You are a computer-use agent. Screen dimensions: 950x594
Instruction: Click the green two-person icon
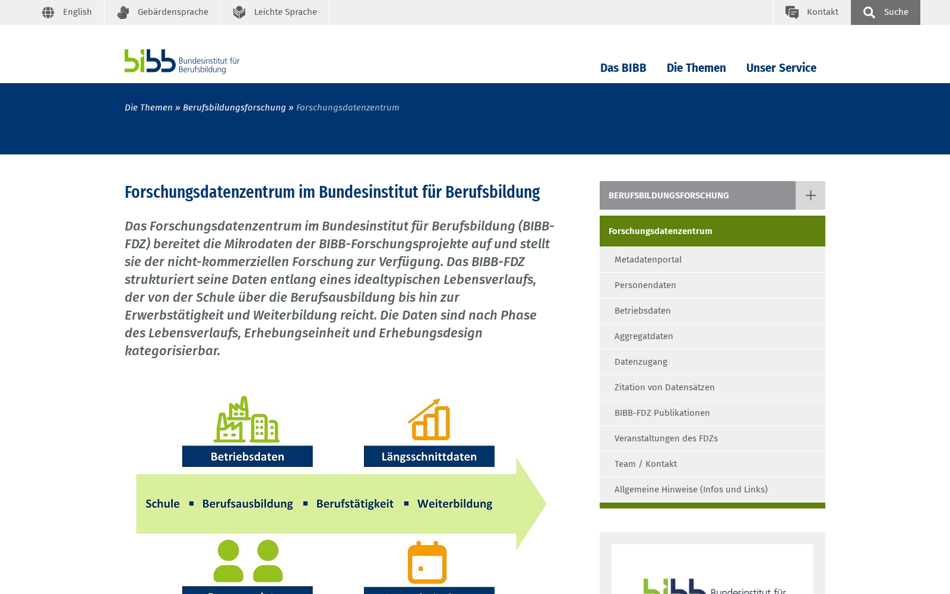coord(248,561)
